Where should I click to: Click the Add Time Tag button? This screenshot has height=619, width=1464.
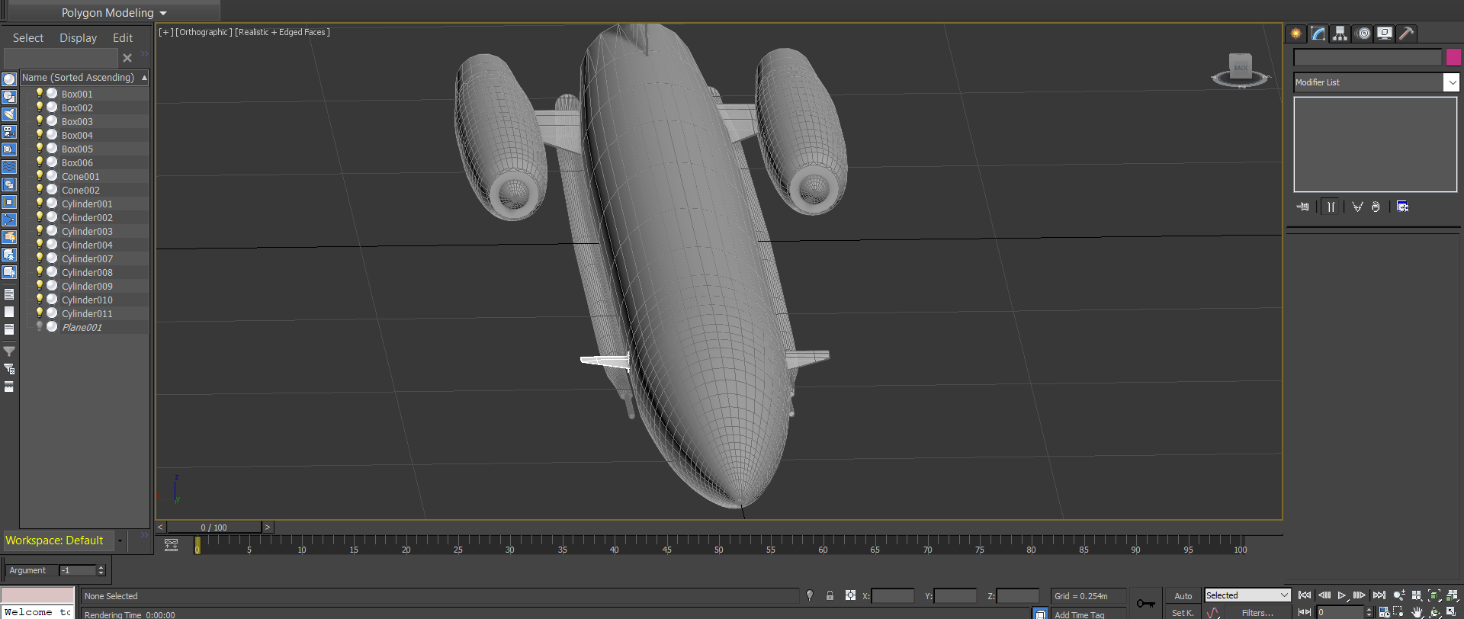1079,614
